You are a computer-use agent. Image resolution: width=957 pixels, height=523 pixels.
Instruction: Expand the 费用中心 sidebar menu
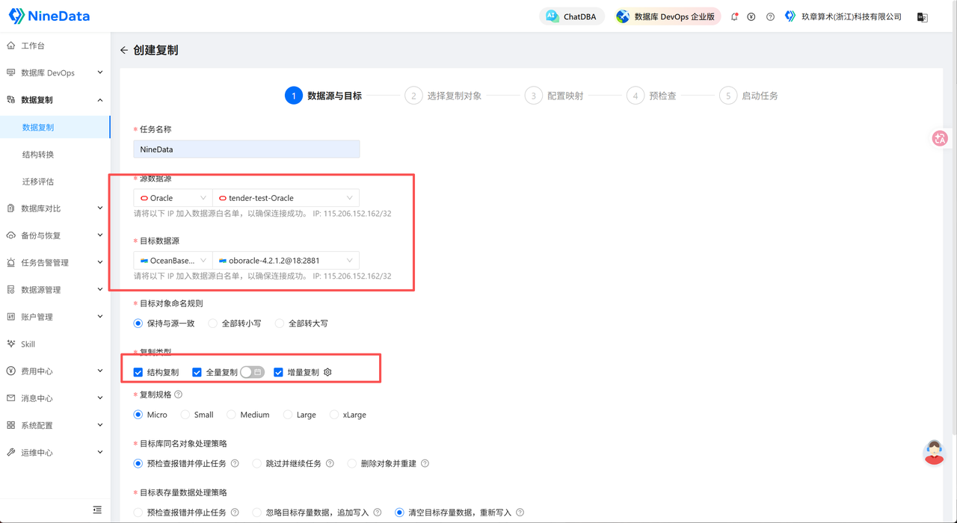tap(55, 371)
